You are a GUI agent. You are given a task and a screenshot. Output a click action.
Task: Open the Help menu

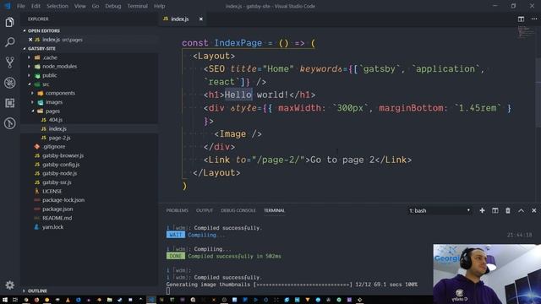[x=160, y=6]
